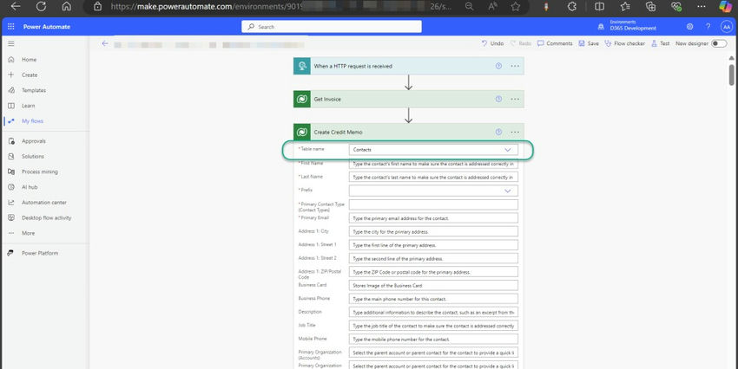
Task: Open browser Copilot icon
Action: (x=725, y=7)
